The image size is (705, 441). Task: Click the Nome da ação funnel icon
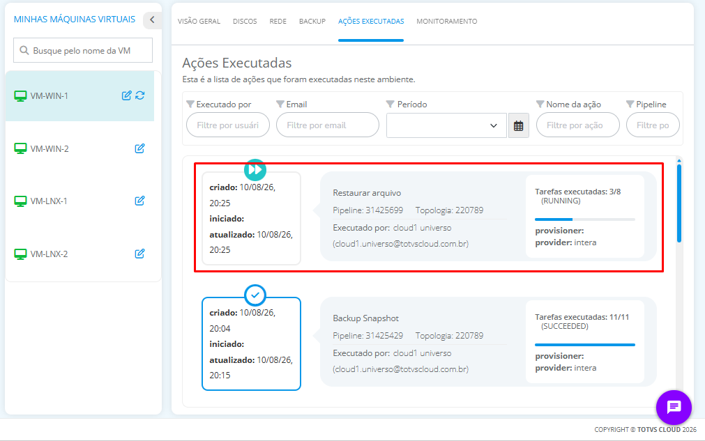[540, 105]
